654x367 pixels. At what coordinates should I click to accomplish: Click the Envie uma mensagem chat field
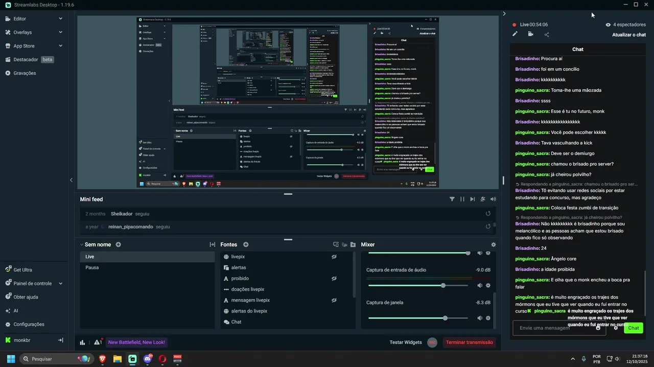(x=559, y=328)
